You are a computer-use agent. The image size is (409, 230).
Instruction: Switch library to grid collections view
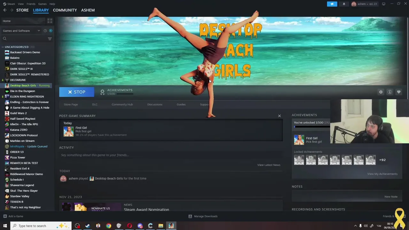[50, 21]
